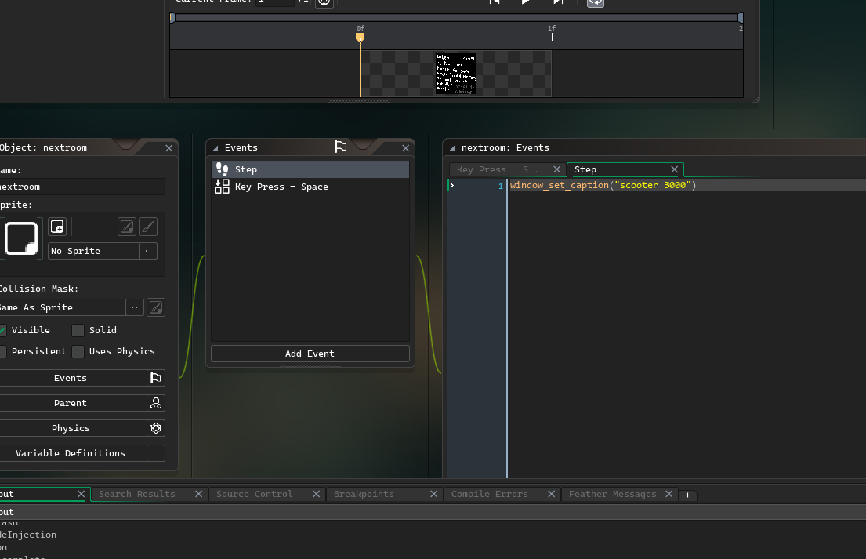
Task: Click the current frame number field
Action: tap(275, 2)
